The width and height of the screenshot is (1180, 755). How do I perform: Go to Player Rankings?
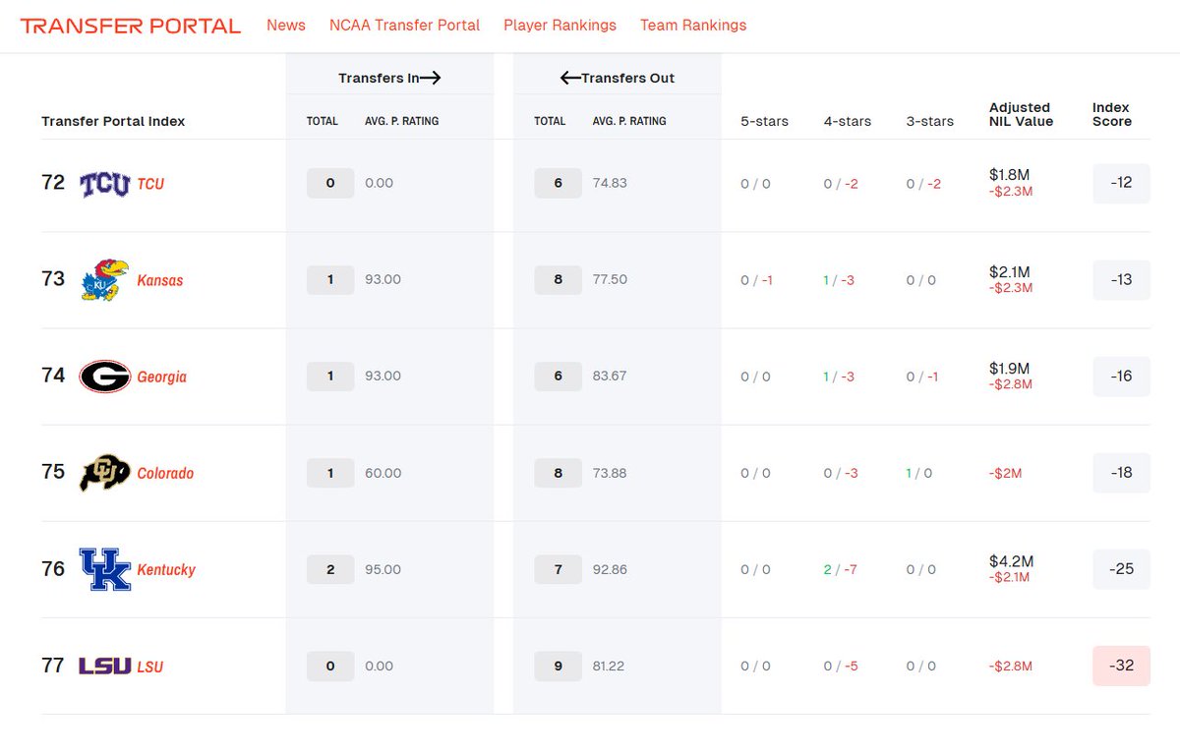click(x=560, y=26)
